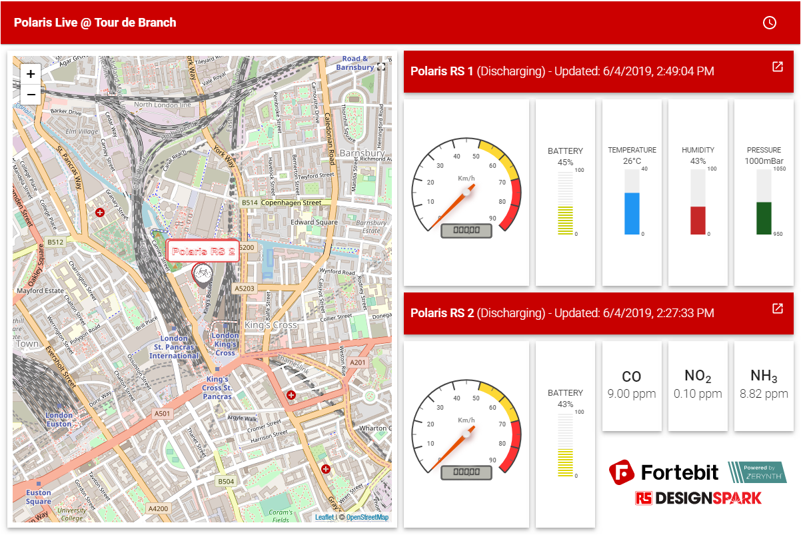Click the HUMIDITY 43% label
Screen dimensions: 801x541
[x=698, y=155]
